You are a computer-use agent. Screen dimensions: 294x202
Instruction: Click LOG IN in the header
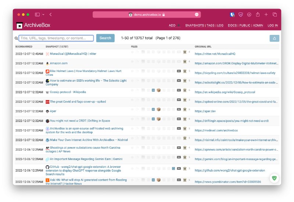tap(273, 25)
